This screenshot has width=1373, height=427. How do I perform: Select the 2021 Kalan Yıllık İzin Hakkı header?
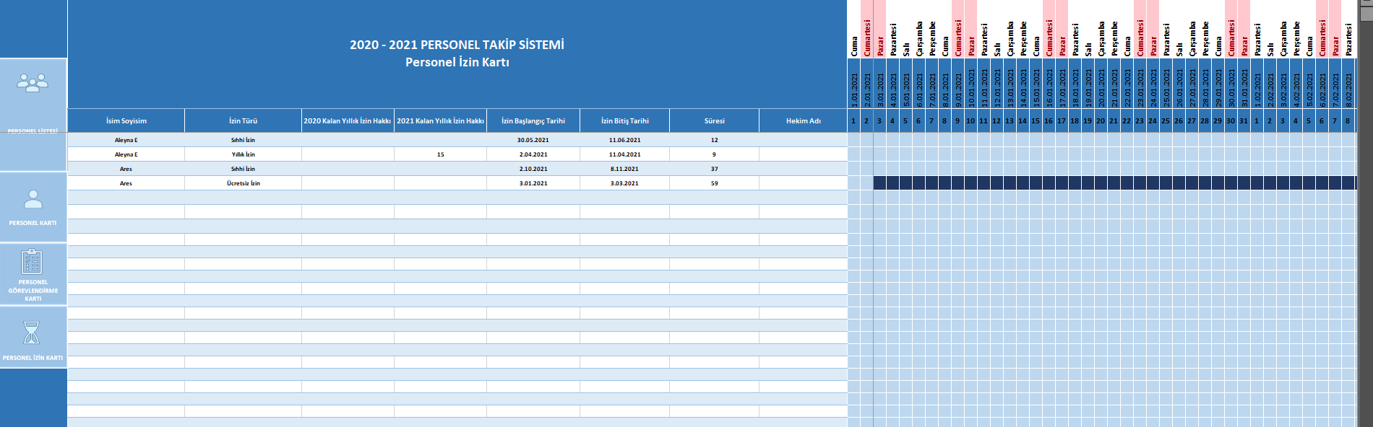tap(441, 120)
